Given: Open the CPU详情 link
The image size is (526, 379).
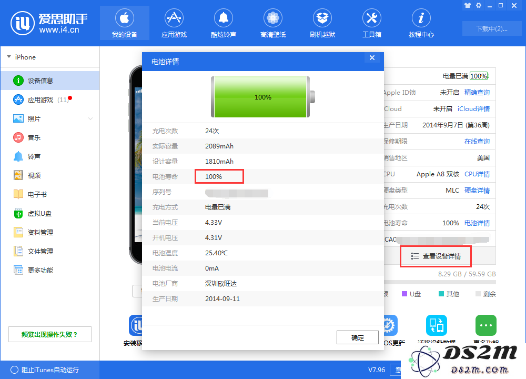Looking at the screenshot, I should click(x=477, y=174).
